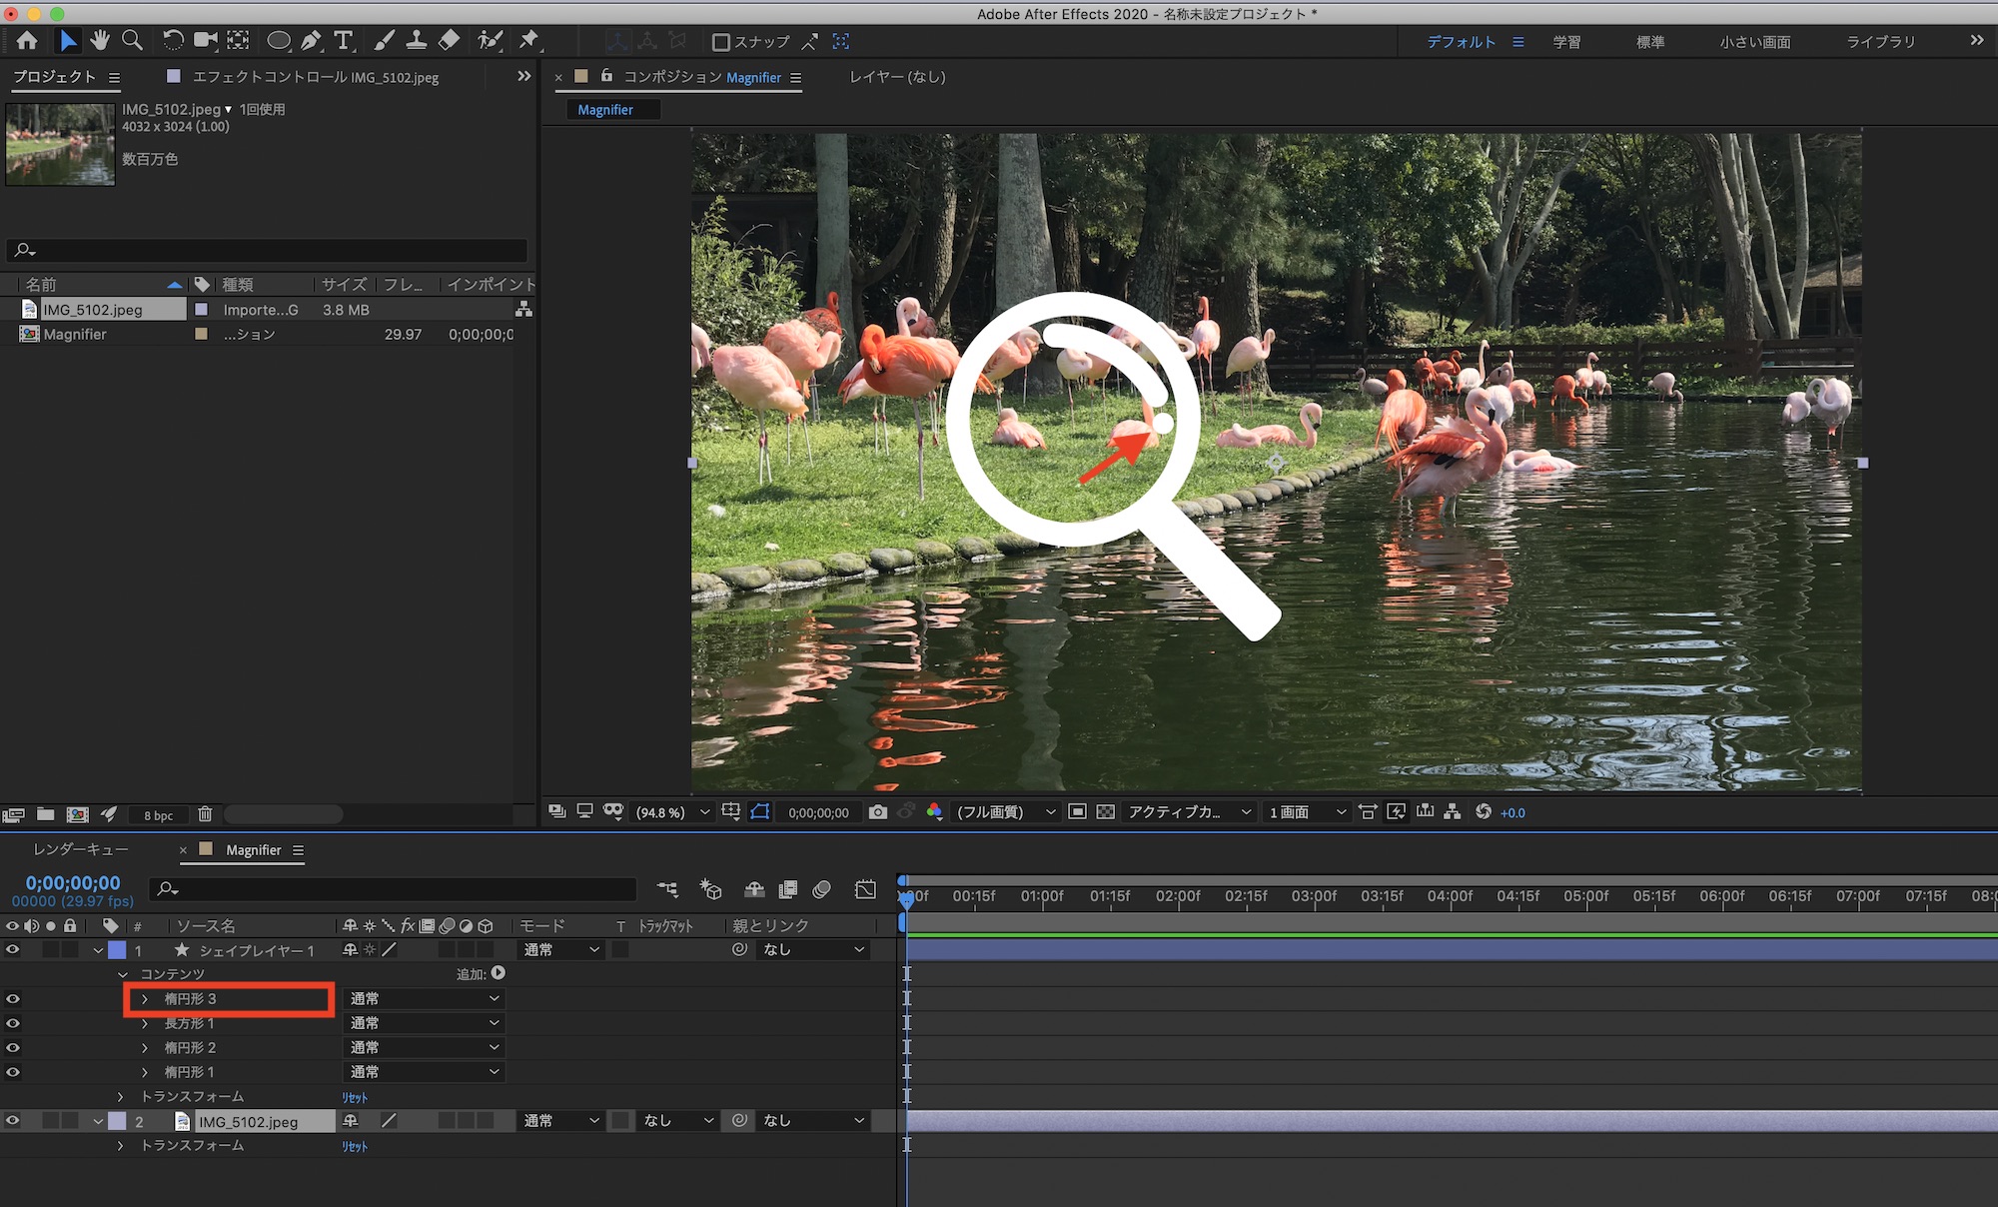The image size is (1998, 1207).
Task: Hide 楕円形 3 shape visibility
Action: 13,998
